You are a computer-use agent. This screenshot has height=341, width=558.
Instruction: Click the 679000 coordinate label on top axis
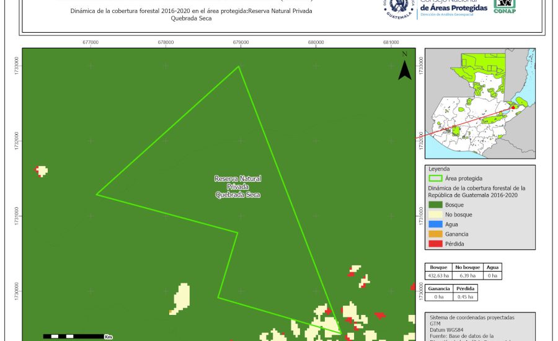(x=241, y=42)
